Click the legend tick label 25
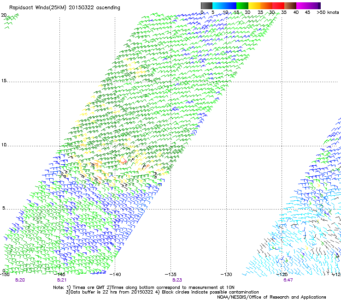The height and width of the screenshot is (300, 341). (260, 12)
